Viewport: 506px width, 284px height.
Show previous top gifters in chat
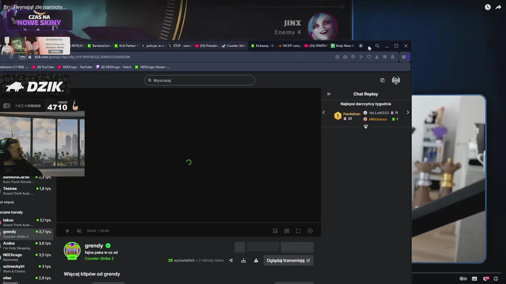(x=324, y=112)
